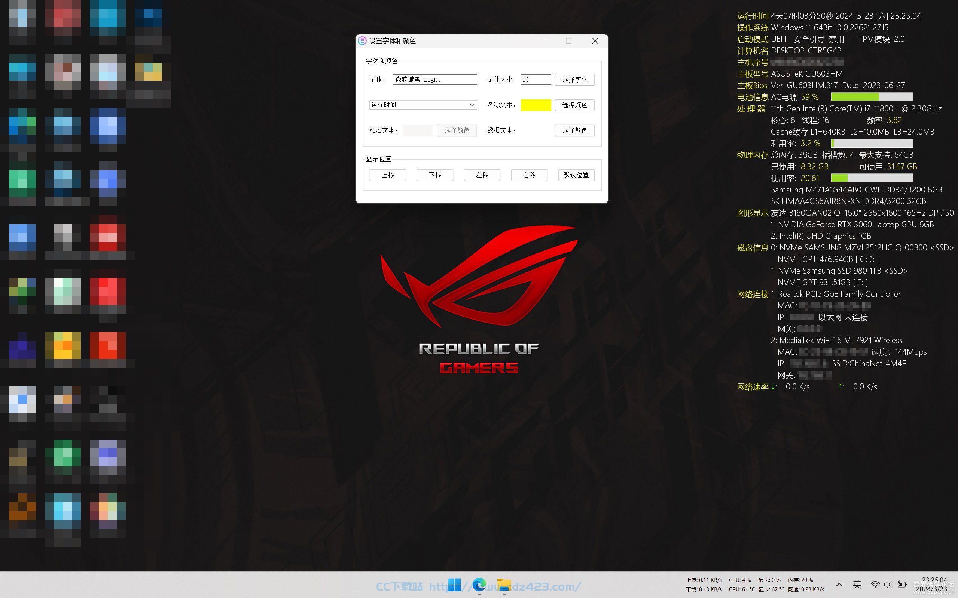Click the Samsung M471A1G44AB0-CWE memory line
The height and width of the screenshot is (598, 958).
pos(856,190)
